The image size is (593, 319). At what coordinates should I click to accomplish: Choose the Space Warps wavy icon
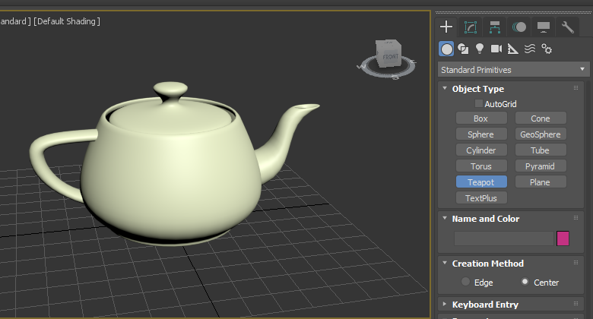[x=530, y=49]
